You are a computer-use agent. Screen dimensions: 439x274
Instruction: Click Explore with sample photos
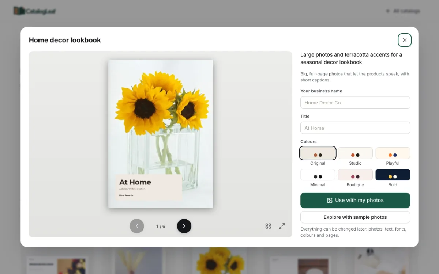pyautogui.click(x=355, y=217)
